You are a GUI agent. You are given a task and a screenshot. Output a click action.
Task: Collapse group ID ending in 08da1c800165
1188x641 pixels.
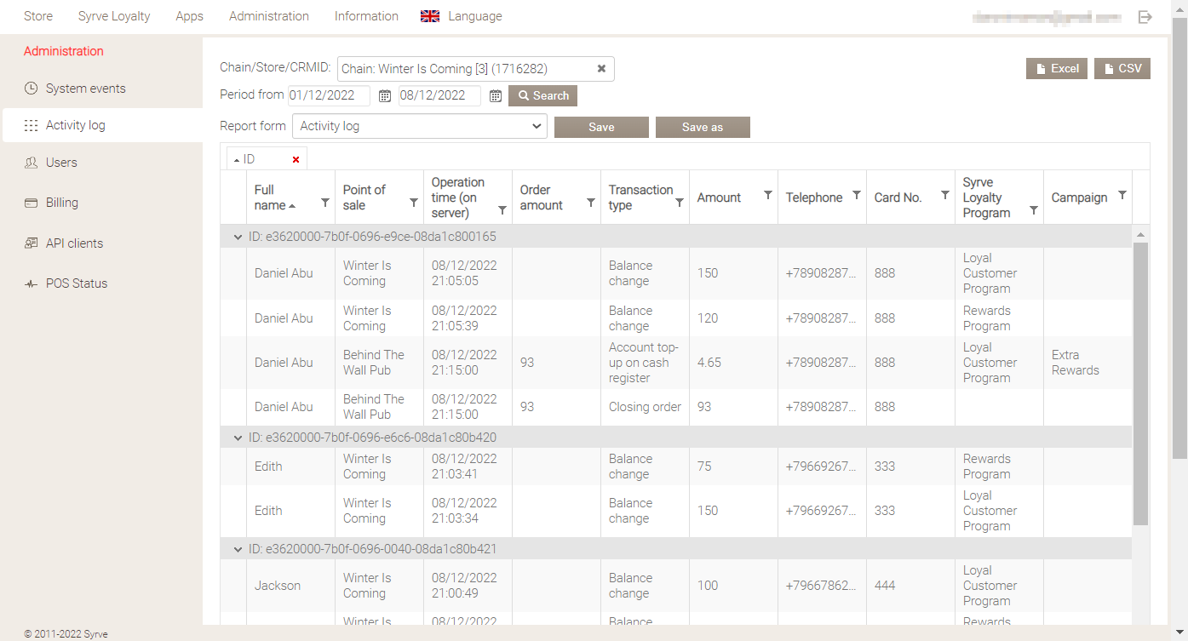click(238, 237)
